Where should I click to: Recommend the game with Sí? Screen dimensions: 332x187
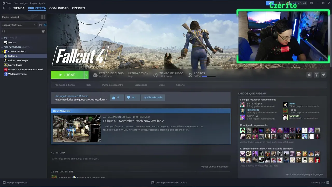(x=117, y=97)
